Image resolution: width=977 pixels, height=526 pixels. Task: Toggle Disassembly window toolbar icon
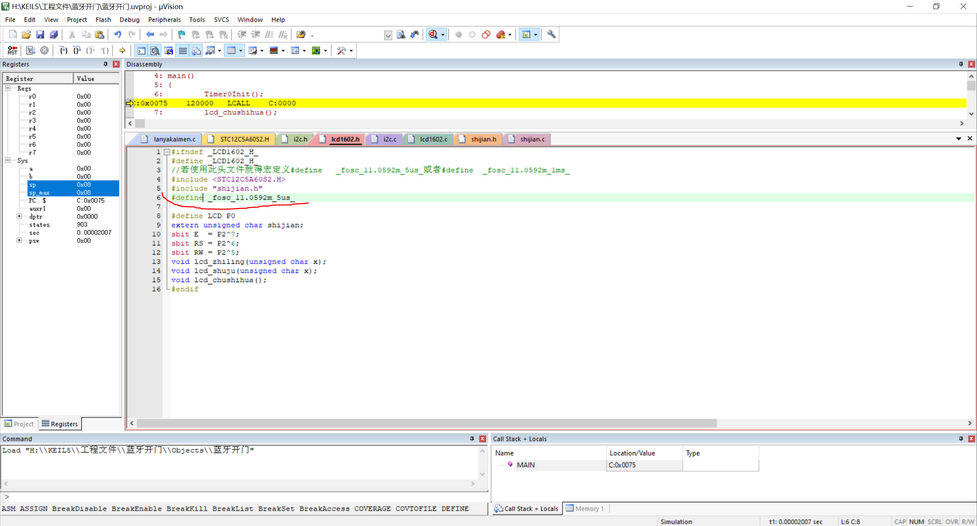[155, 50]
